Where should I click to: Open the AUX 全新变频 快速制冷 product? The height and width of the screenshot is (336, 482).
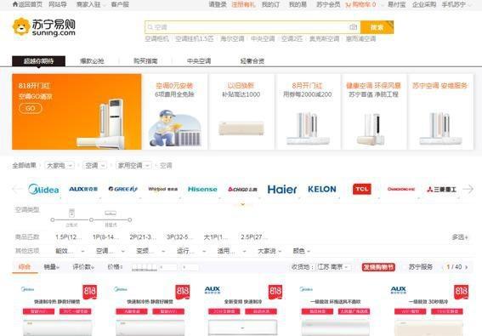pos(242,310)
